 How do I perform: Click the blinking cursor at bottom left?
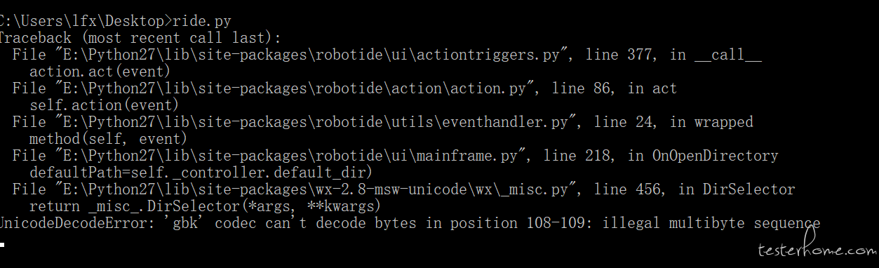click(3, 244)
